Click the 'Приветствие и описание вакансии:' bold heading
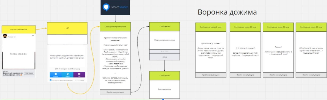 coord(115,39)
